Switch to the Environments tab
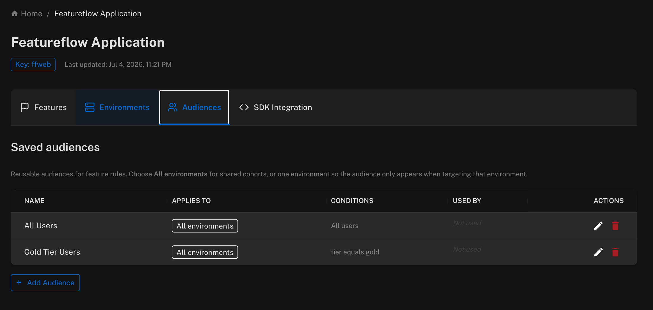The width and height of the screenshot is (653, 310). tap(117, 107)
